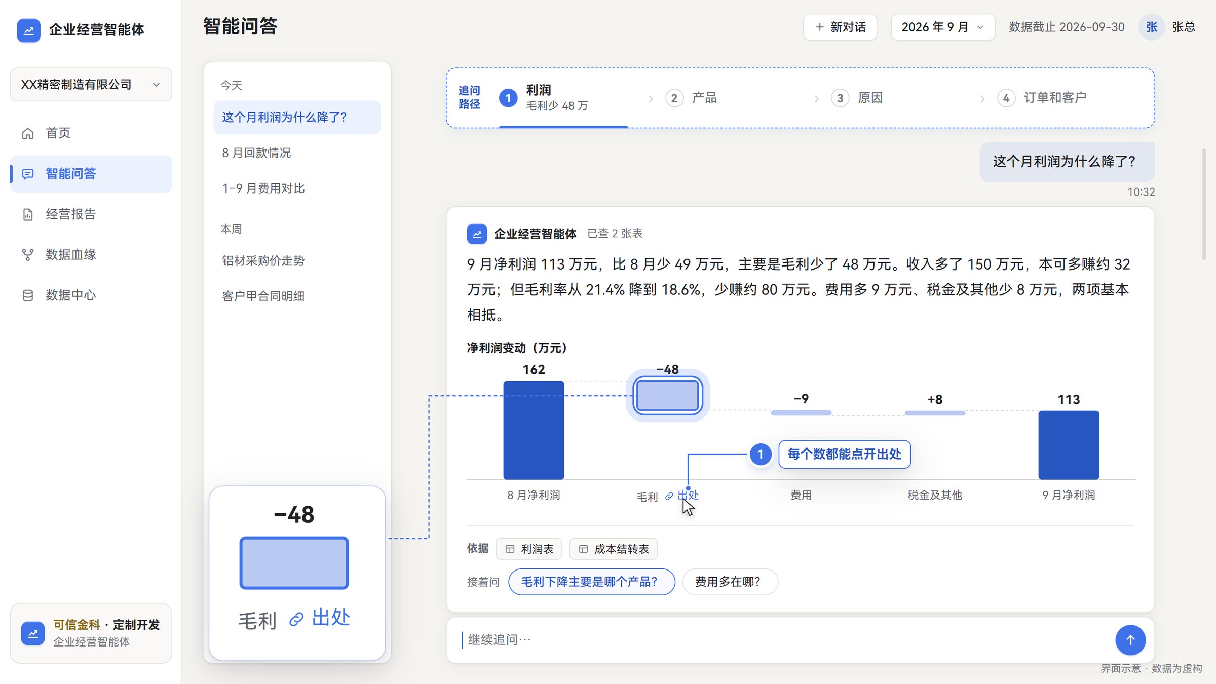Open 数据血缘 in the sidebar menu

91,255
